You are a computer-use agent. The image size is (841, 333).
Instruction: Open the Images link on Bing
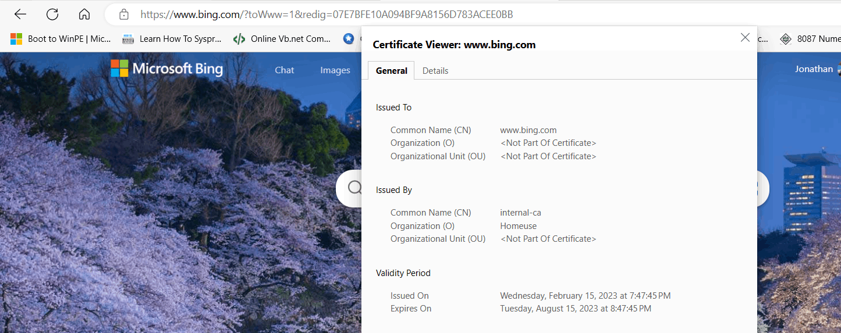(335, 70)
